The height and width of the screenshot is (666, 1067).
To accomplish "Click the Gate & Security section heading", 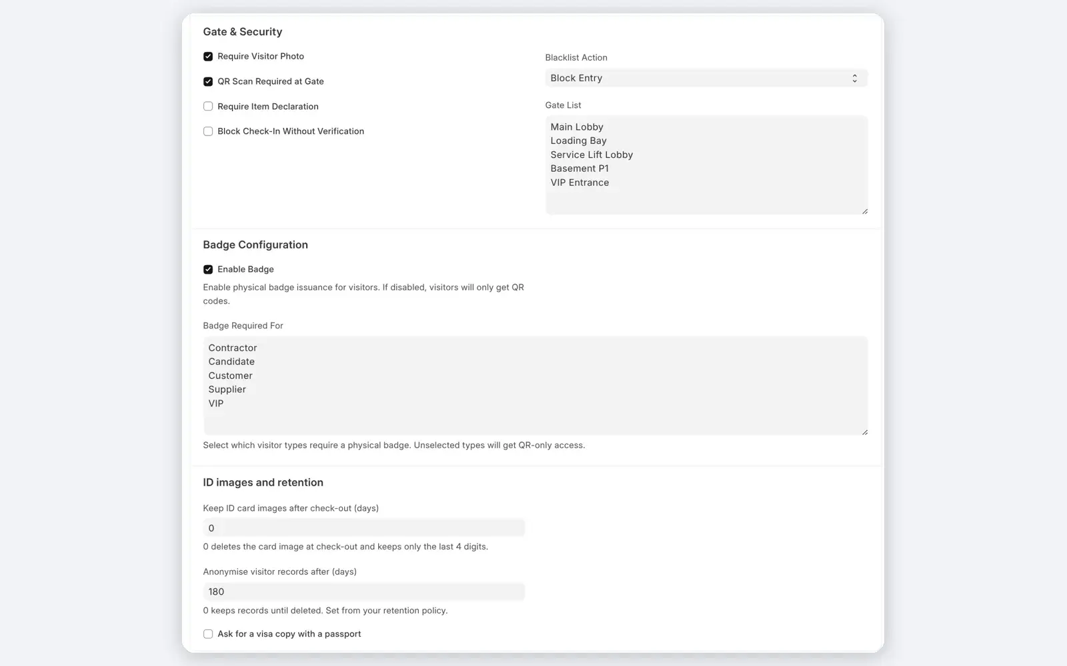I will click(243, 32).
